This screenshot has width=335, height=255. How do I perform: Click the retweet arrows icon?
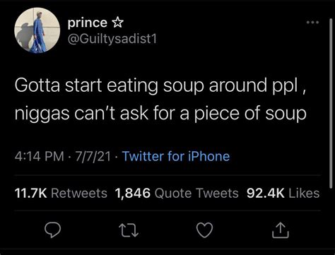coord(129,230)
